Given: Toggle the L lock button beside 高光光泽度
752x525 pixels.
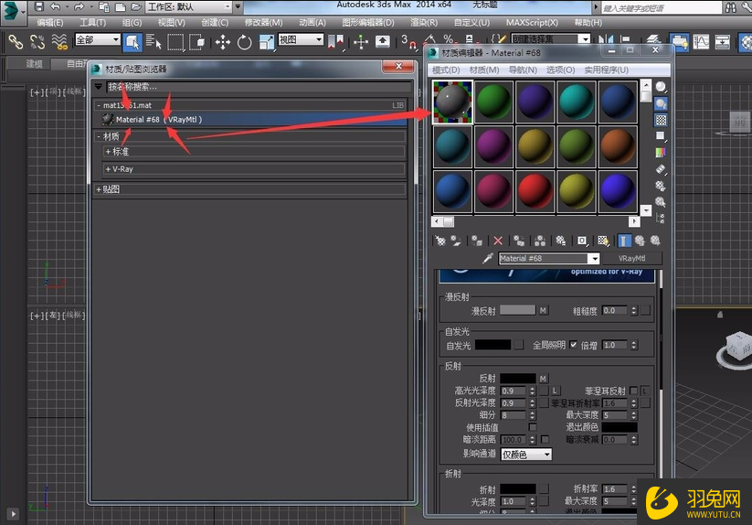Looking at the screenshot, I should pyautogui.click(x=555, y=391).
